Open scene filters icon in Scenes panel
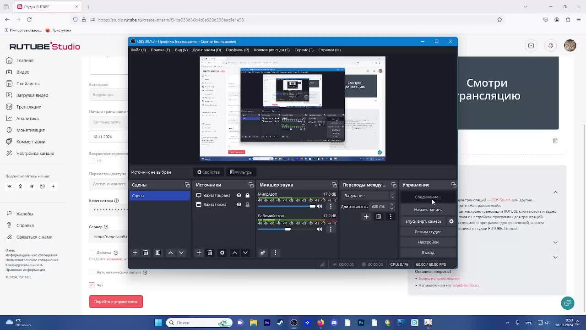 coord(158,253)
